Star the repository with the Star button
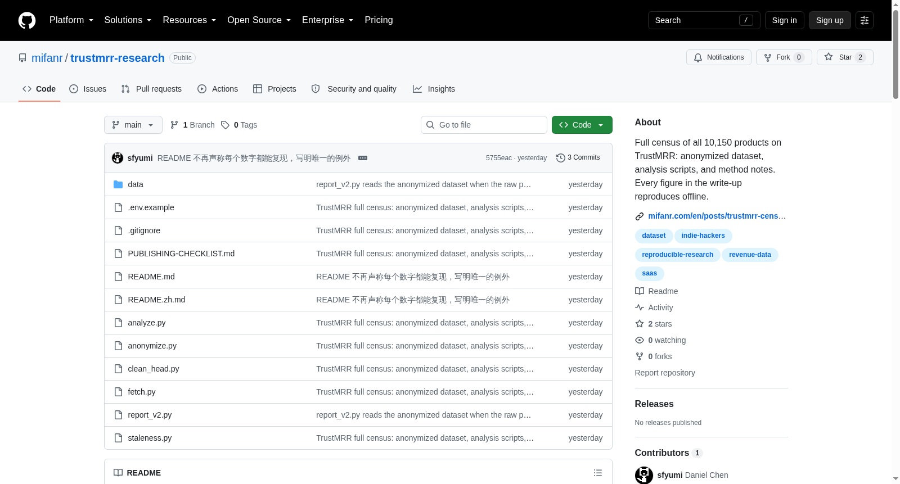900x484 pixels. (x=845, y=57)
